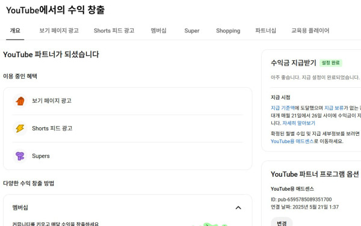Click the 다양한 수익 창출 방법 heading
Image resolution: width=361 pixels, height=226 pixels.
coord(28,183)
